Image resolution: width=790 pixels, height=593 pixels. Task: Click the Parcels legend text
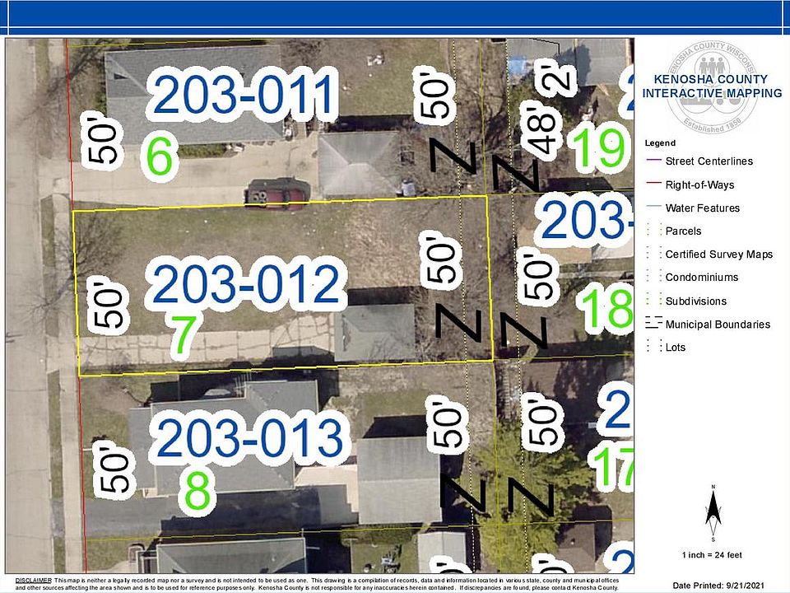pos(683,231)
